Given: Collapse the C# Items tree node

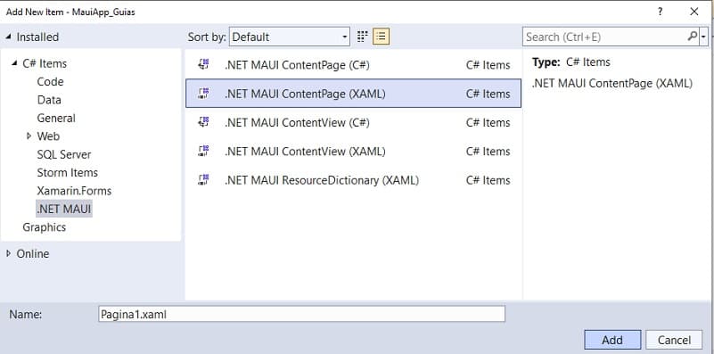Looking at the screenshot, I should click(x=14, y=63).
